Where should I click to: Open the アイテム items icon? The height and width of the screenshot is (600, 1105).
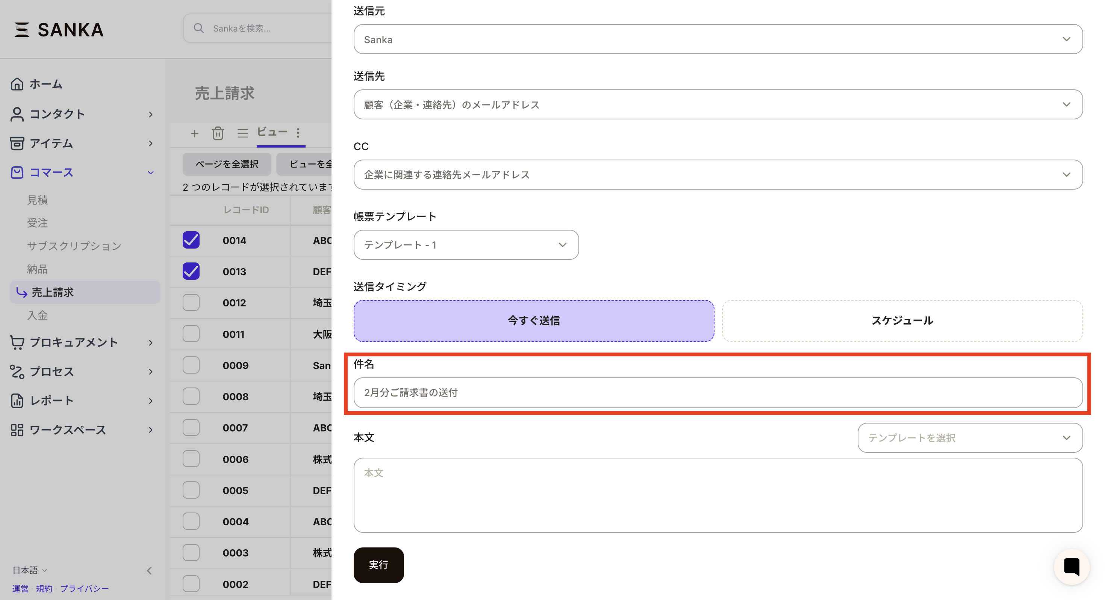click(17, 143)
